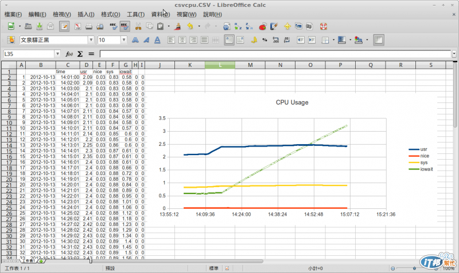Select column K header
This screenshot has height=273, width=459.
click(x=190, y=65)
